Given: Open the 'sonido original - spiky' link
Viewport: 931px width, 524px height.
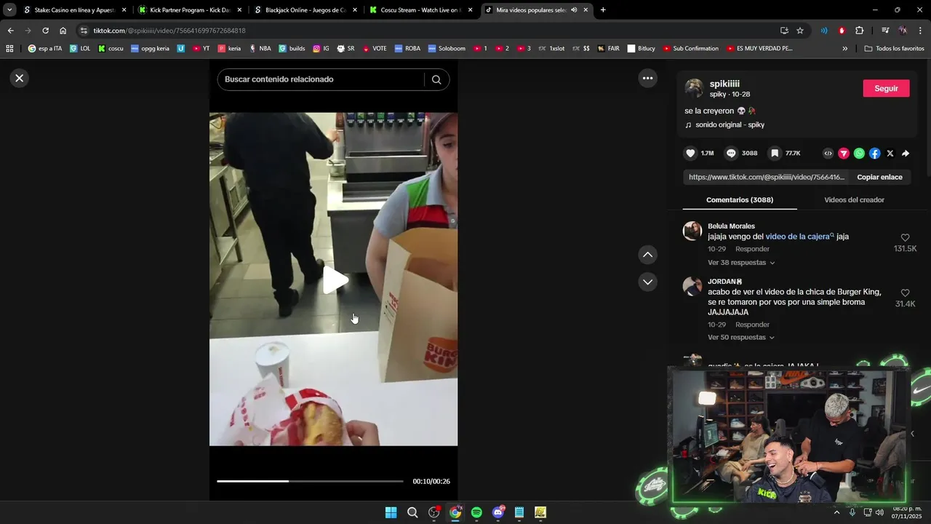Looking at the screenshot, I should (x=730, y=124).
